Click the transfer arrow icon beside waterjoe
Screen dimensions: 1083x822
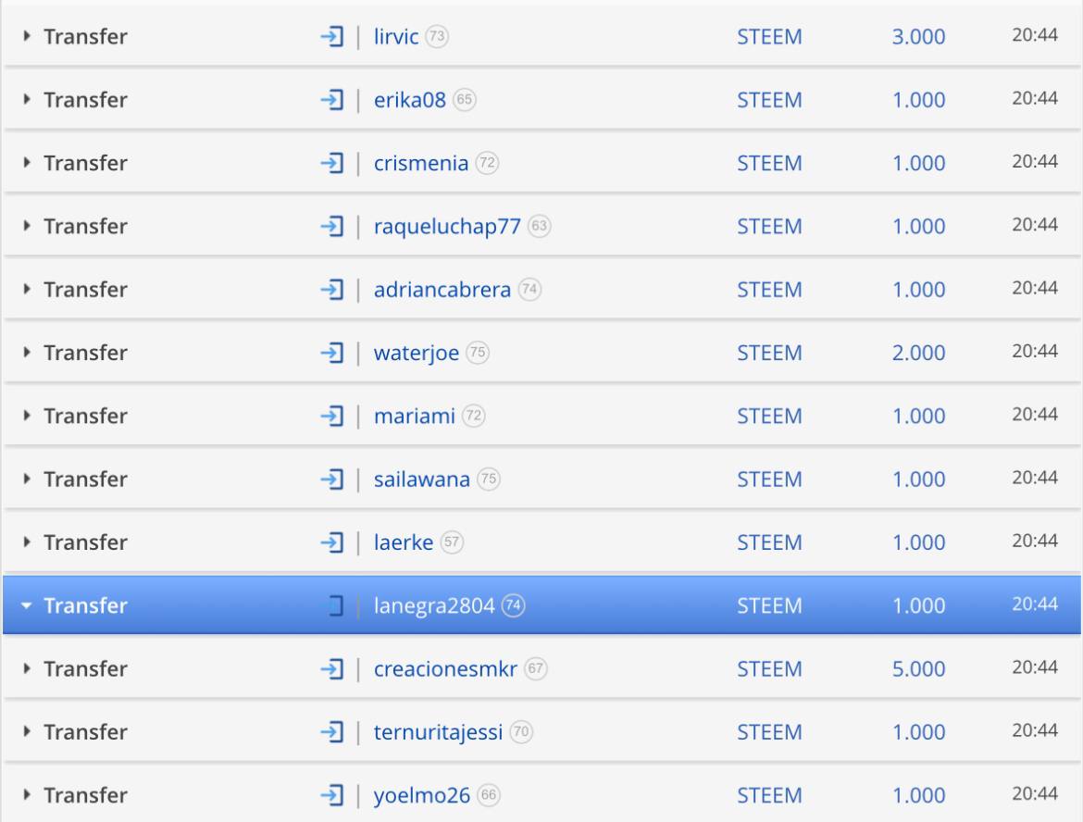(x=332, y=353)
